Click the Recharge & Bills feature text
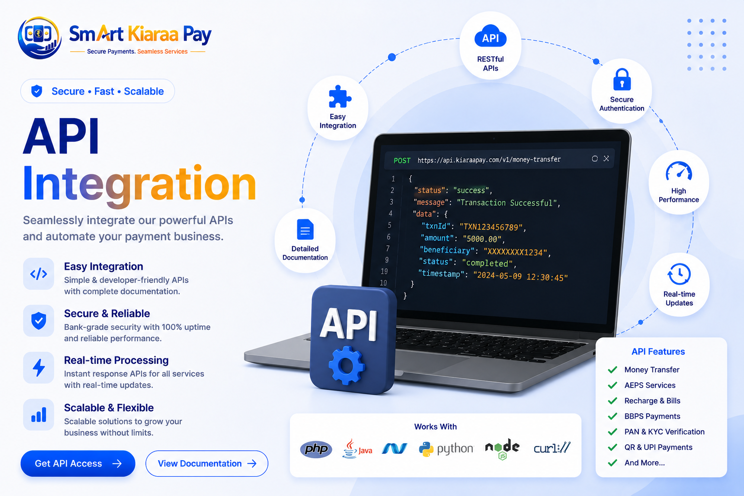744x496 pixels. (x=652, y=401)
